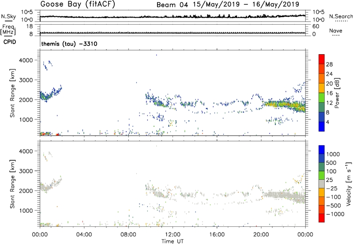
Task: Click the blue top segment of the Velocity color bar
Action: (x=322, y=150)
